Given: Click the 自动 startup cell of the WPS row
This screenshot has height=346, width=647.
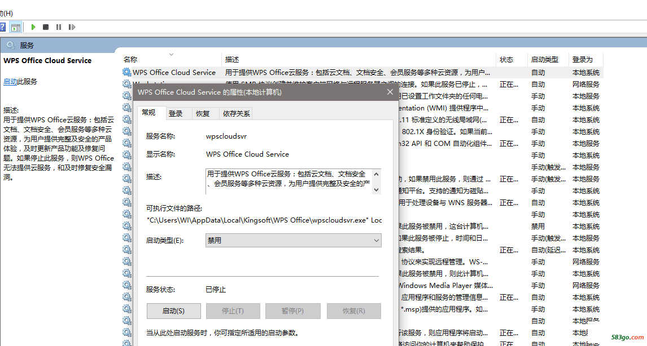Looking at the screenshot, I should [537, 73].
